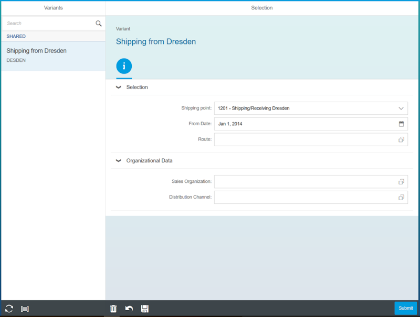Click the list view icon in the footer
This screenshot has height=317, width=420.
pos(25,309)
